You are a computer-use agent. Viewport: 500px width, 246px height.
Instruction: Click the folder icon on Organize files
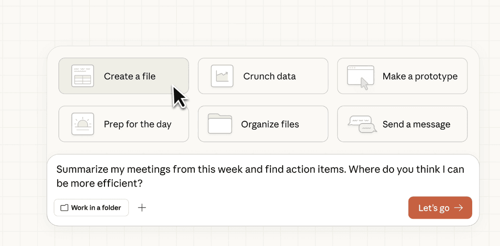pos(219,124)
